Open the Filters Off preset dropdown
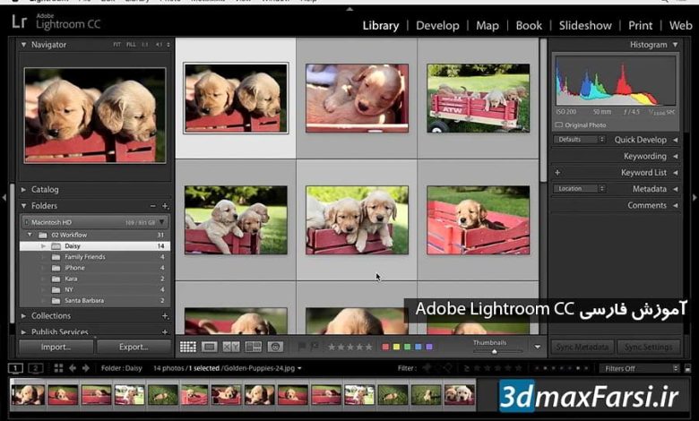This screenshot has width=699, height=421. (x=641, y=368)
